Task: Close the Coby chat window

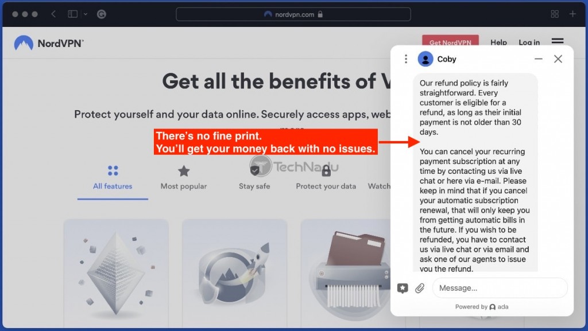Action: 558,59
